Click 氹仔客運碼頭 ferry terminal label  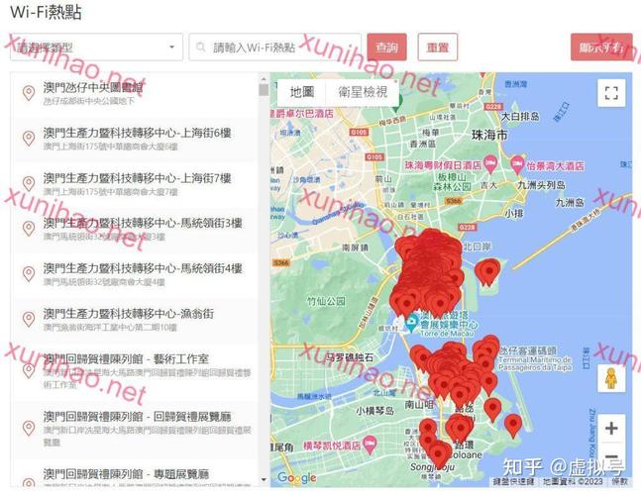(535, 359)
